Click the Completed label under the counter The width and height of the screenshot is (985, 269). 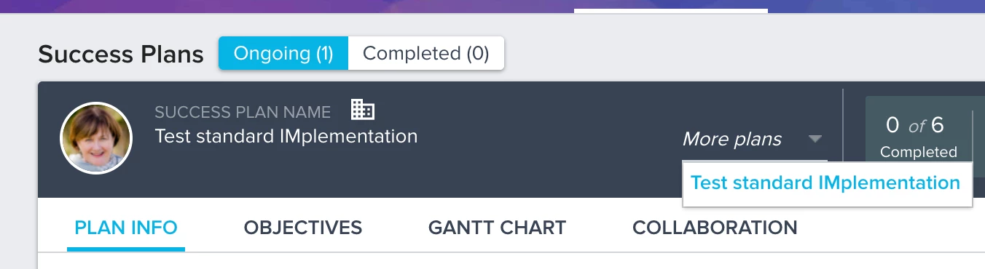pos(918,152)
